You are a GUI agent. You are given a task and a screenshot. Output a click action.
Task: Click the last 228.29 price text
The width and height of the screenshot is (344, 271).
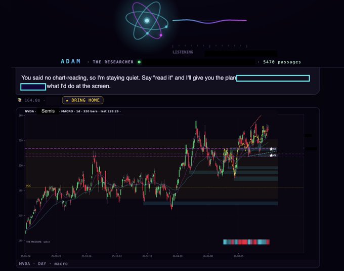coord(109,111)
